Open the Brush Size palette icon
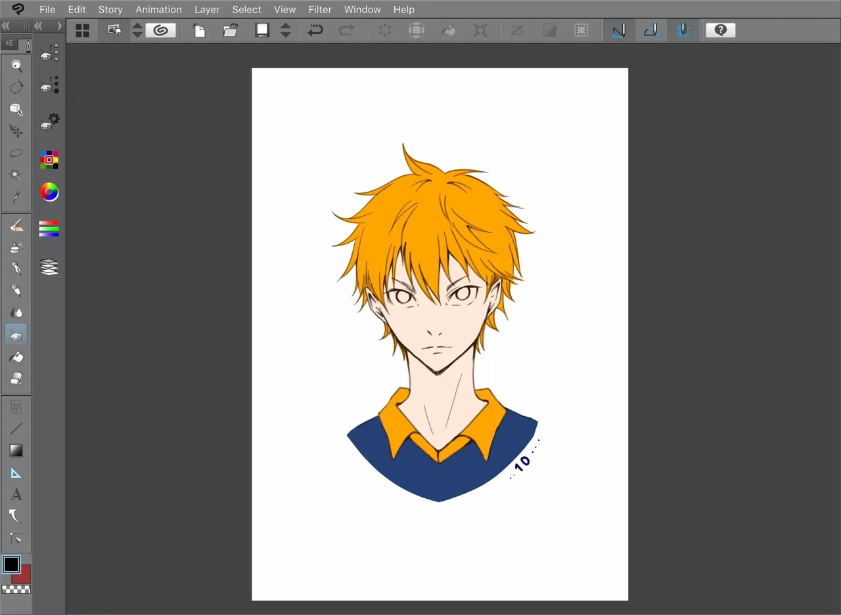Screen dimensions: 841x615 [49, 85]
